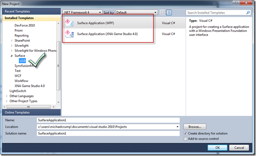The image size is (256, 156).
Task: Select the v2.0 tree item
Action: [23, 61]
